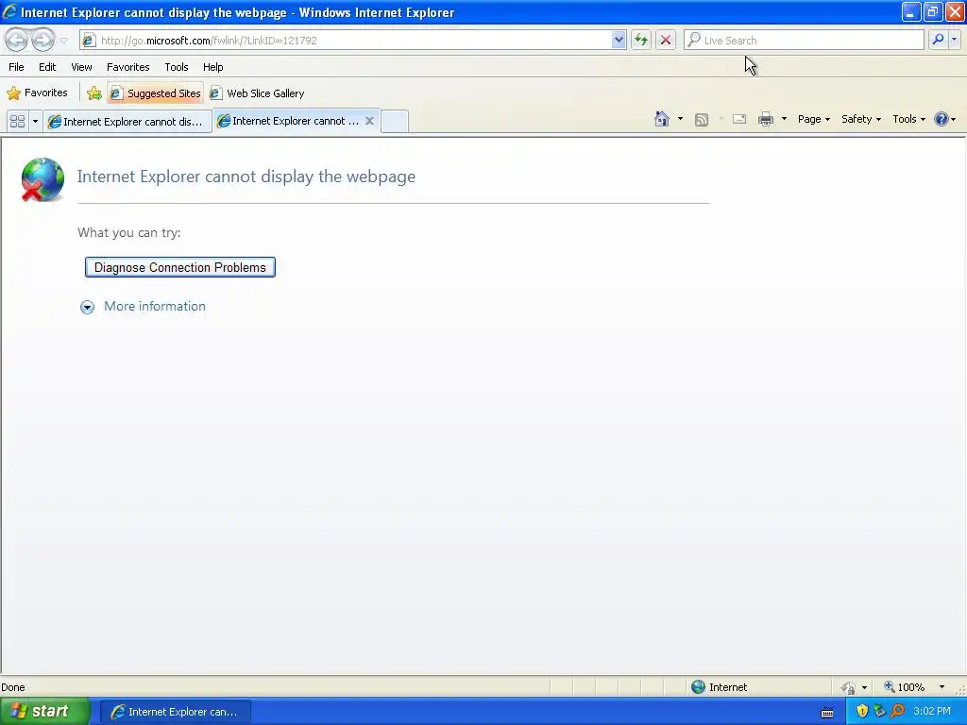The height and width of the screenshot is (725, 967).
Task: Expand the address bar autocomplete dropdown
Action: pos(619,40)
